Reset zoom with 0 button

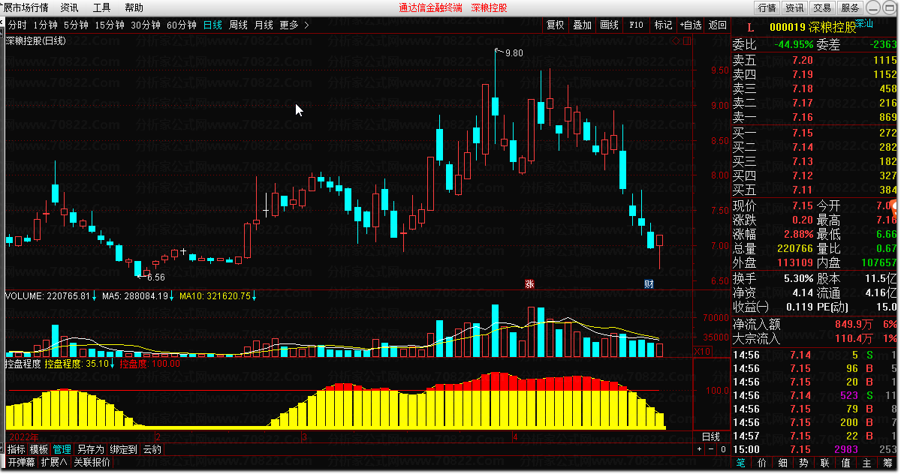(723, 449)
